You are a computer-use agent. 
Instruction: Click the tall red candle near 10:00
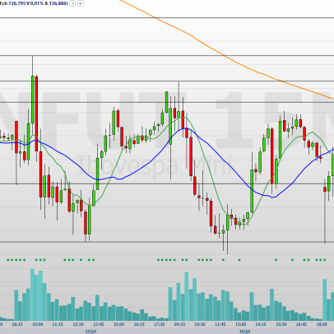click(36, 114)
